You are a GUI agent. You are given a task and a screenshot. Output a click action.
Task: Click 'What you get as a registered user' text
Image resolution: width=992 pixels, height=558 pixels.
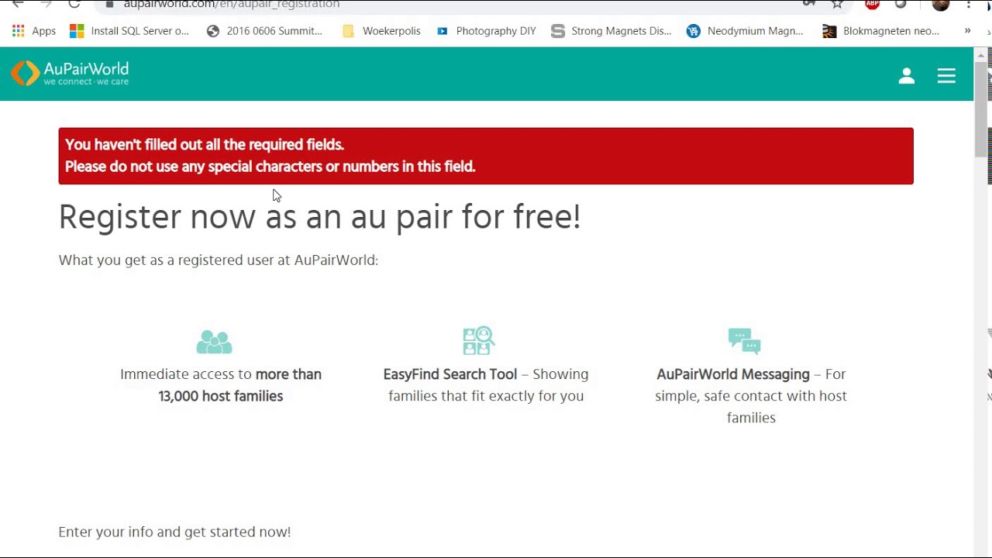pyautogui.click(x=219, y=260)
